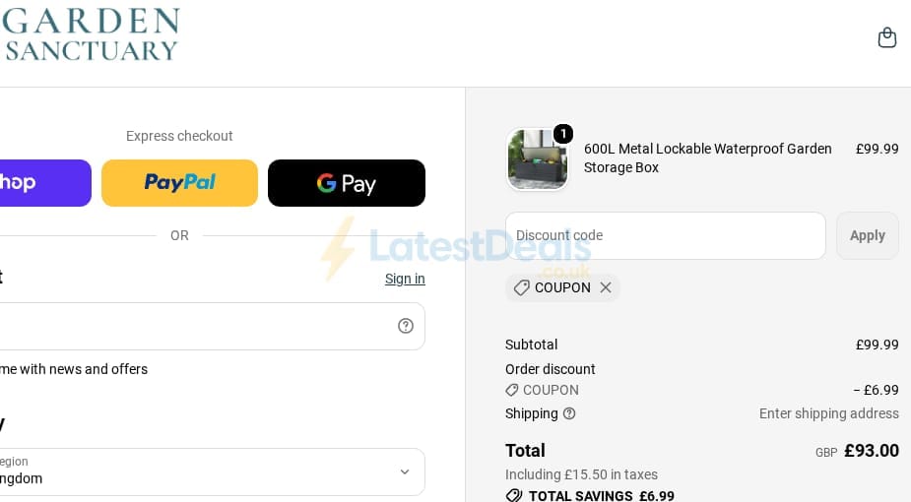The height and width of the screenshot is (502, 911).
Task: Click the Sign in link
Action: tap(405, 279)
